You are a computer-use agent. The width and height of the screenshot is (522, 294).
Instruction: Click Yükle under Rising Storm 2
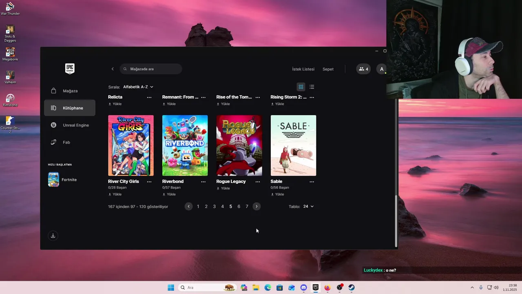click(x=278, y=104)
